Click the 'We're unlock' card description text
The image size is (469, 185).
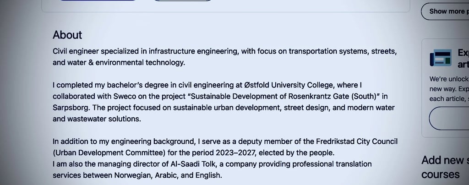point(449,79)
